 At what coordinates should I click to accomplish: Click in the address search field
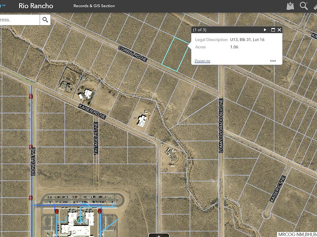pyautogui.click(x=19, y=20)
